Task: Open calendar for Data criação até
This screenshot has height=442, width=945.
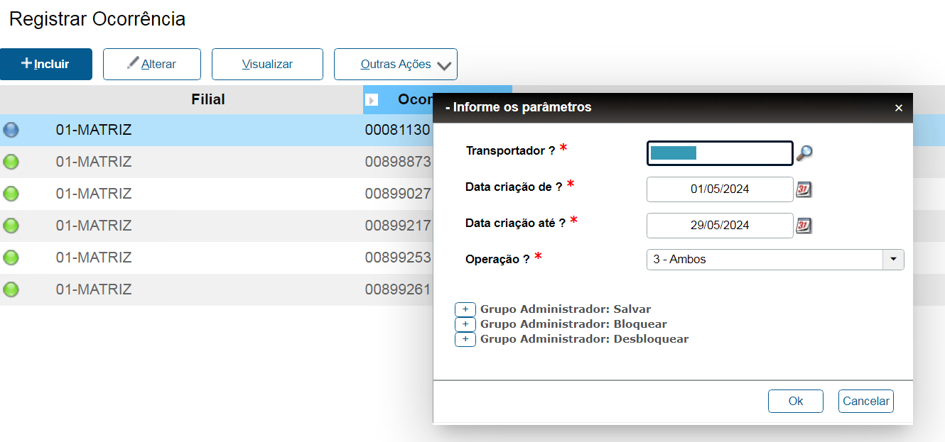Action: [804, 226]
